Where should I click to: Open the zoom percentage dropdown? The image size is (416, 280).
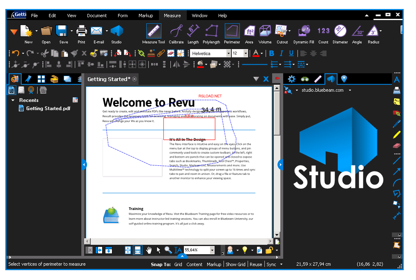[x=212, y=250]
